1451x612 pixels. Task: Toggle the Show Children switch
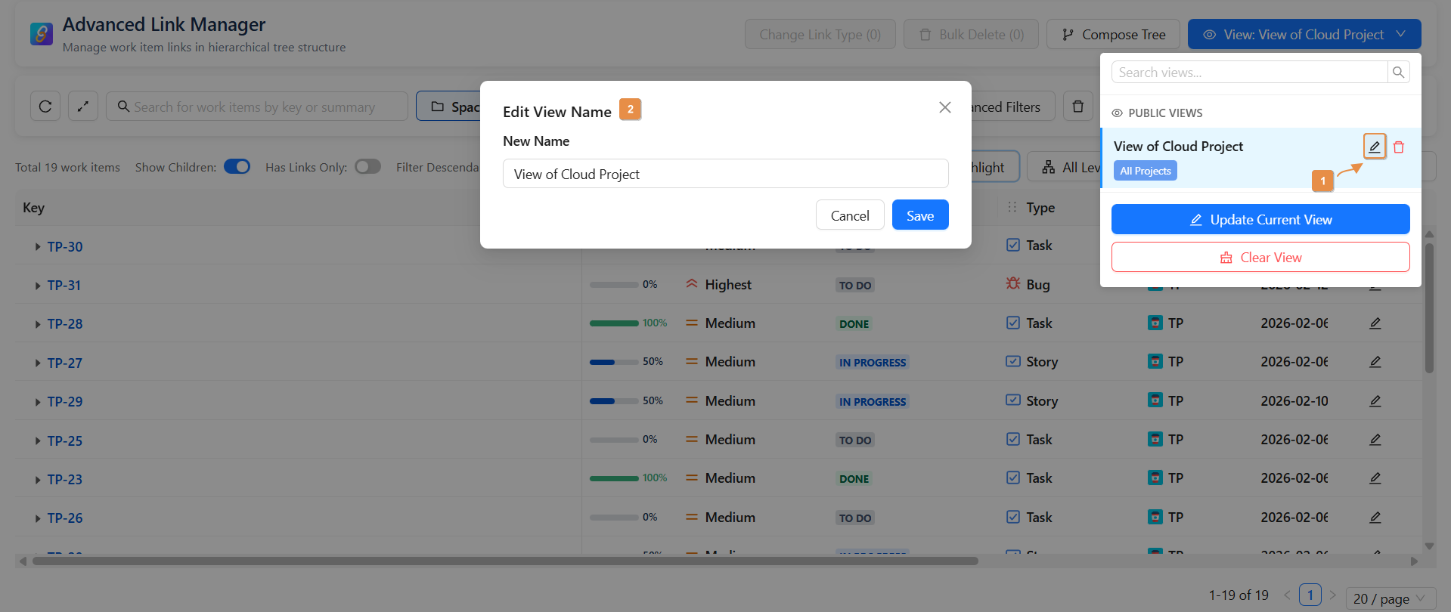click(237, 166)
